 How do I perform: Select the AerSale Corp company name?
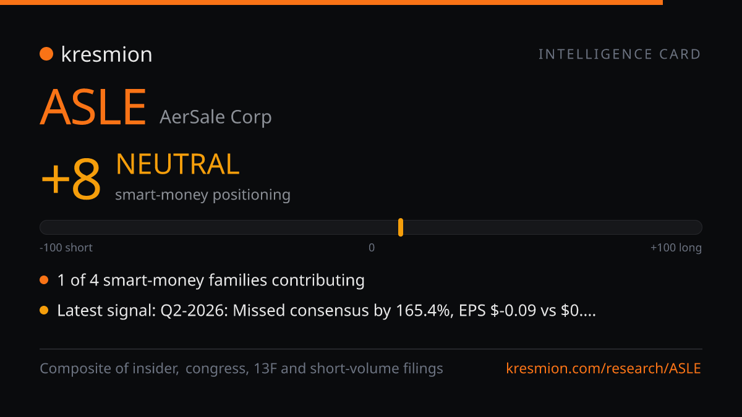215,117
